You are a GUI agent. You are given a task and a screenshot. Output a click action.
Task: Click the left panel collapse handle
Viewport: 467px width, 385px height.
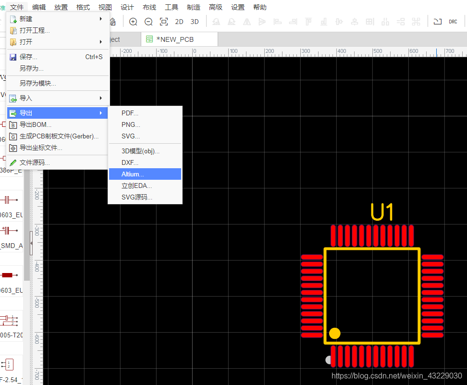click(31, 243)
